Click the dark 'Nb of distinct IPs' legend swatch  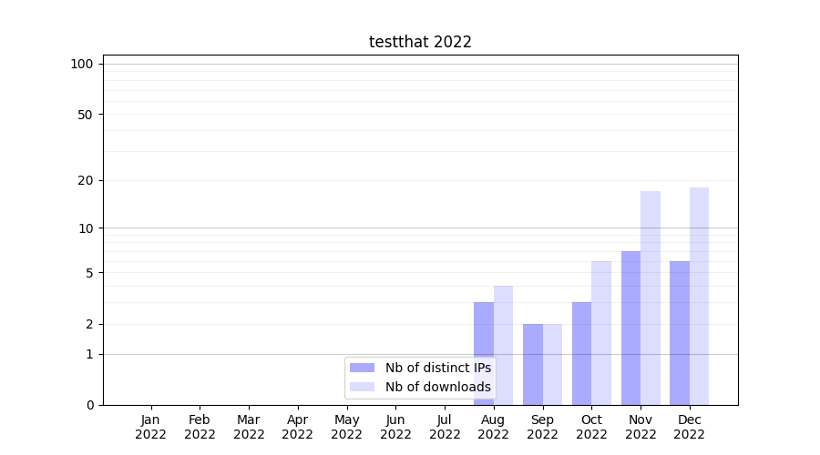[362, 368]
